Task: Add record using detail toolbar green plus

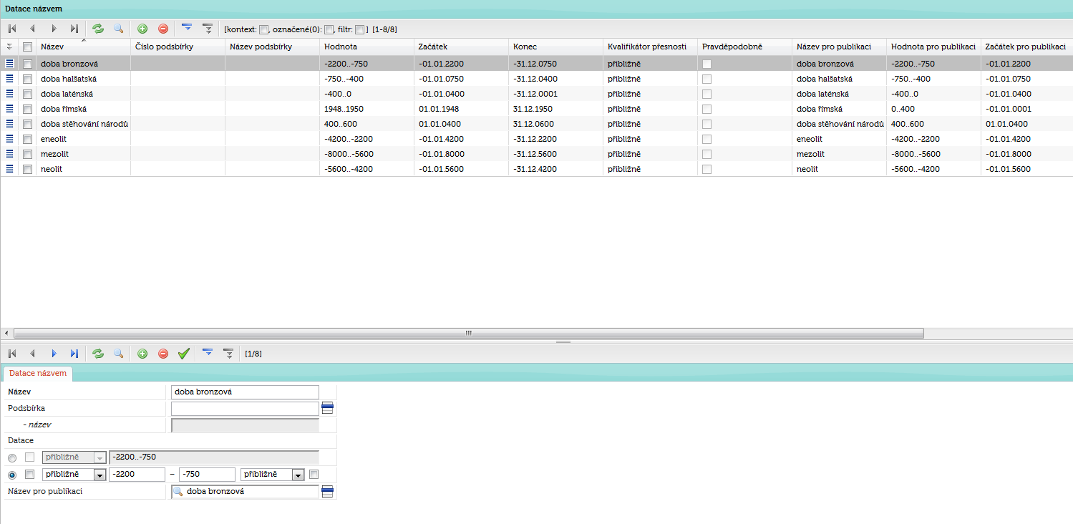Action: 142,354
